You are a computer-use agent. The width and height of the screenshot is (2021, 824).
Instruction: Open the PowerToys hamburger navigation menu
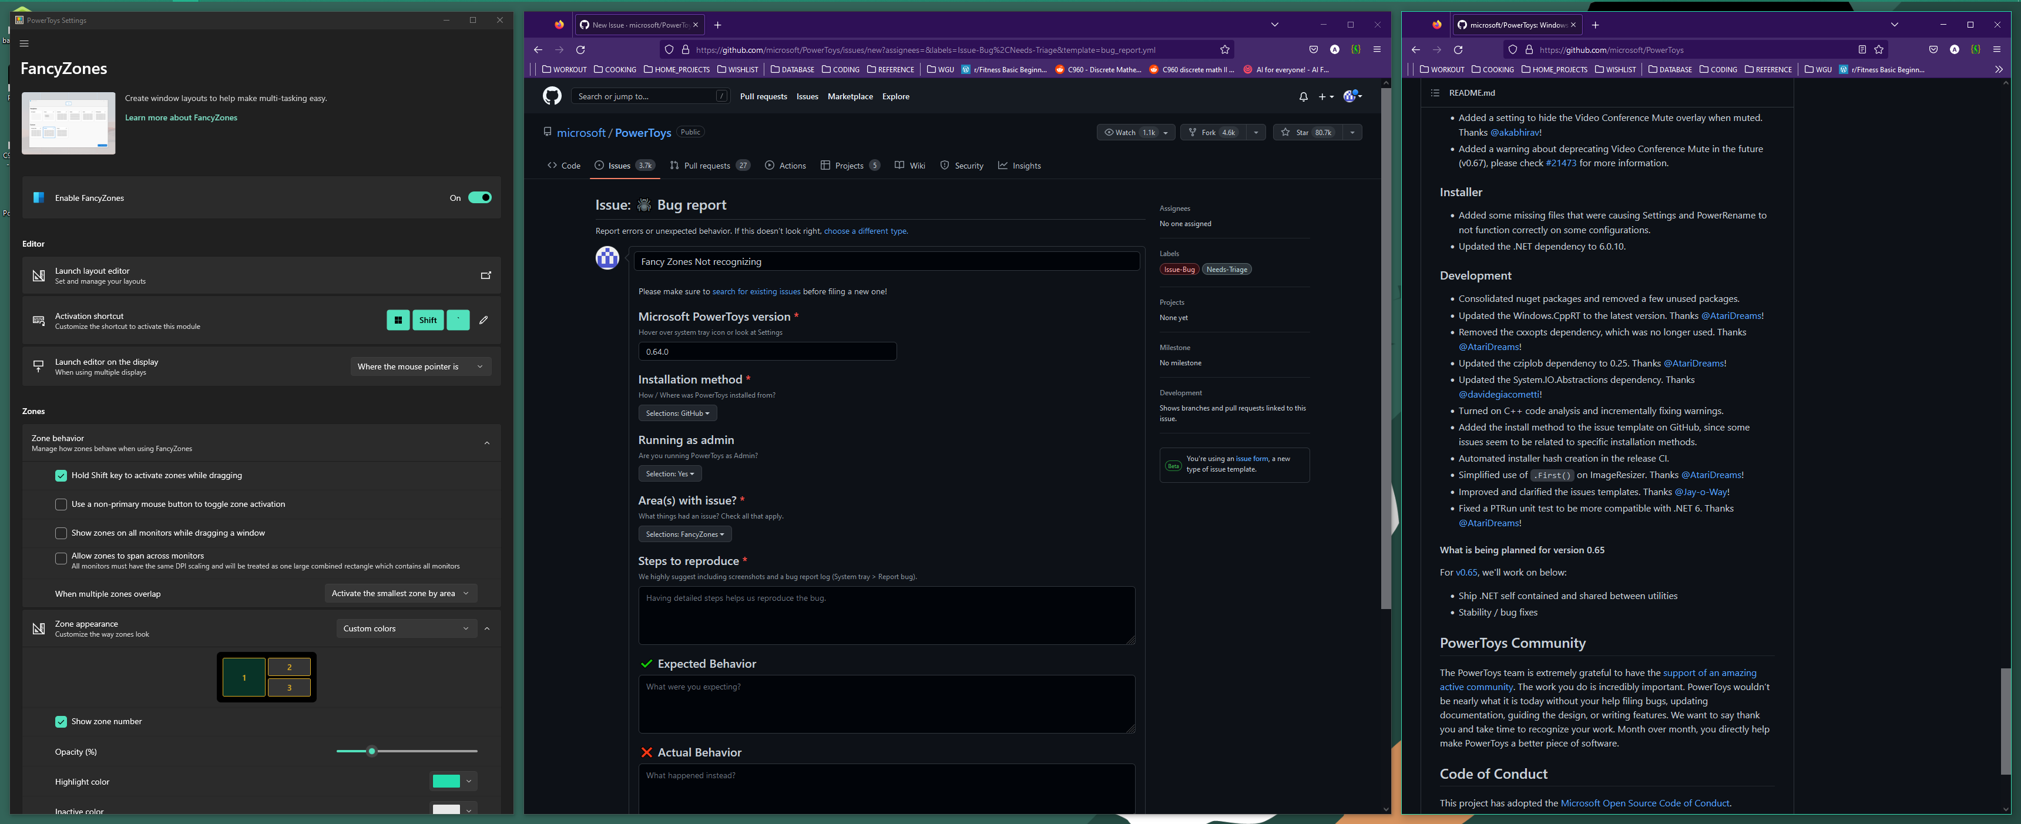(24, 44)
